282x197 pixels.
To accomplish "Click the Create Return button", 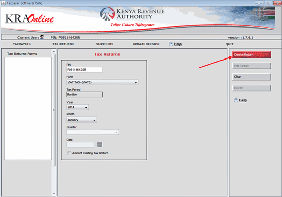I will pyautogui.click(x=251, y=55).
